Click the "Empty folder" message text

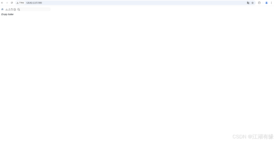point(7,14)
